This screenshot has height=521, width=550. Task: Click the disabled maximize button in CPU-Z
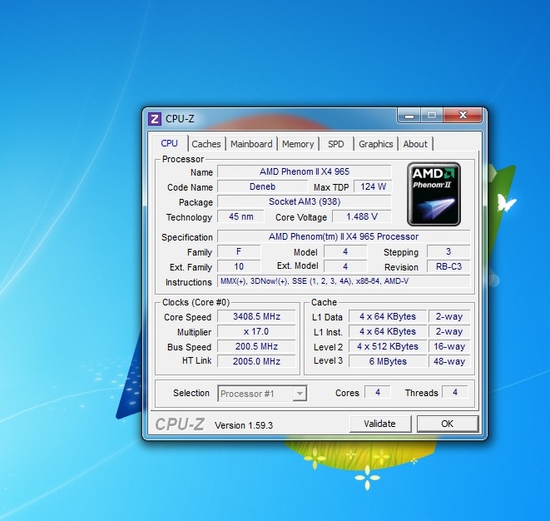432,116
